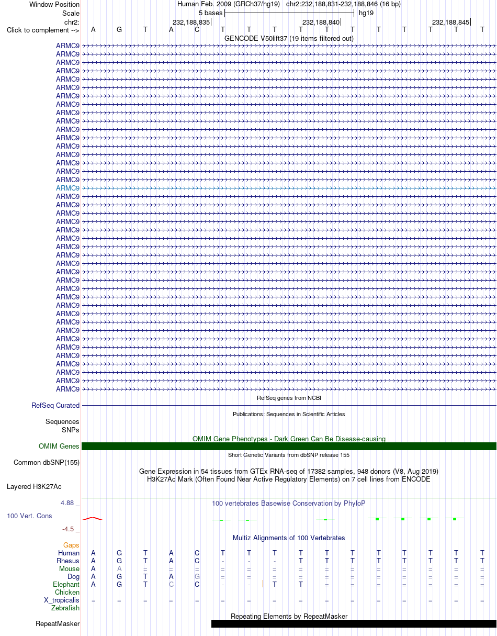Click the dark green OMIM gene bar
497x636 pixels.
click(x=289, y=446)
